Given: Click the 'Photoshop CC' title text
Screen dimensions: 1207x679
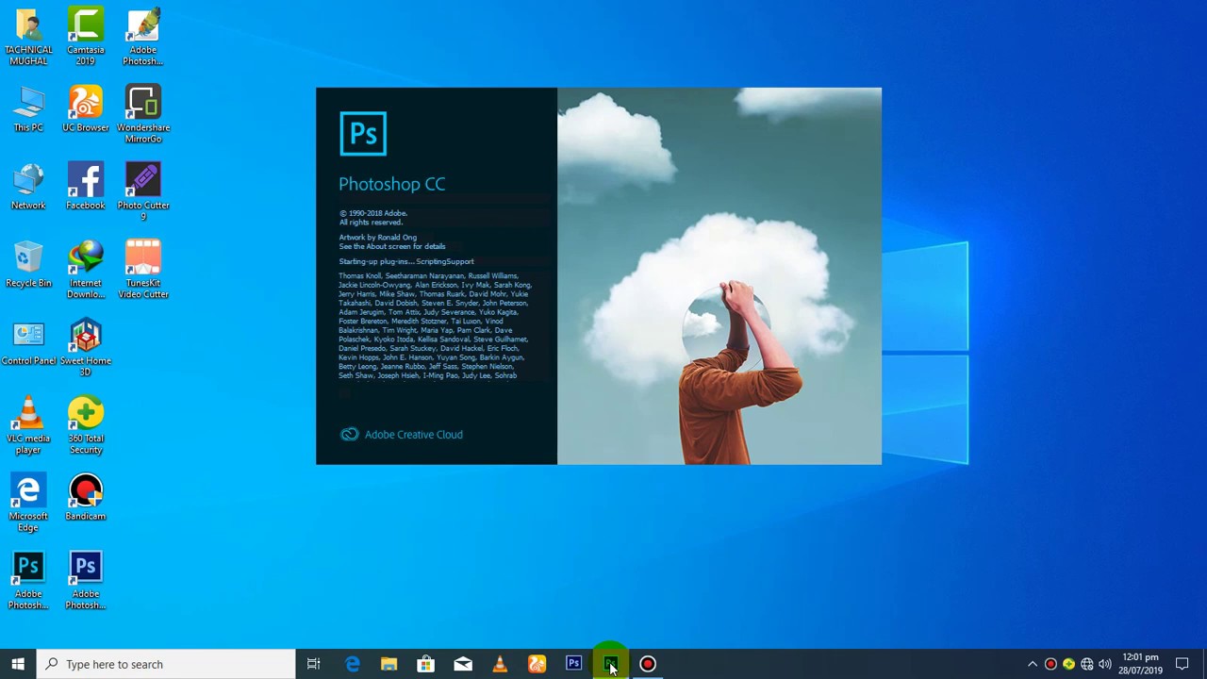Looking at the screenshot, I should tap(392, 184).
